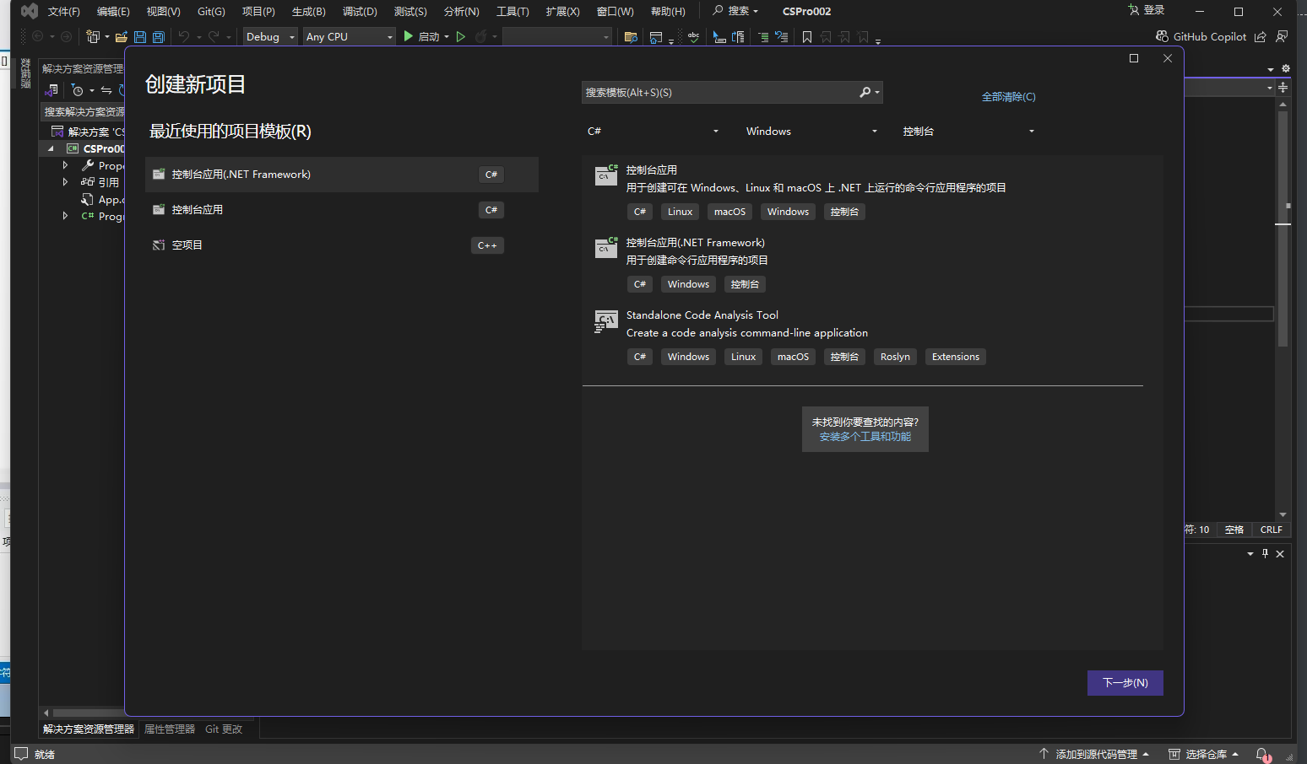Click the Save All toolbar icon
This screenshot has height=764, width=1307.
click(x=158, y=37)
